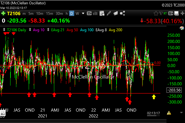
Task: Click the small minimize bar bottom right
Action: 181,112
